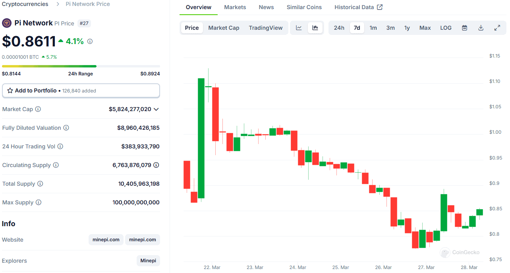Set chart range to 1y
Image resolution: width=510 pixels, height=273 pixels.
tap(407, 28)
